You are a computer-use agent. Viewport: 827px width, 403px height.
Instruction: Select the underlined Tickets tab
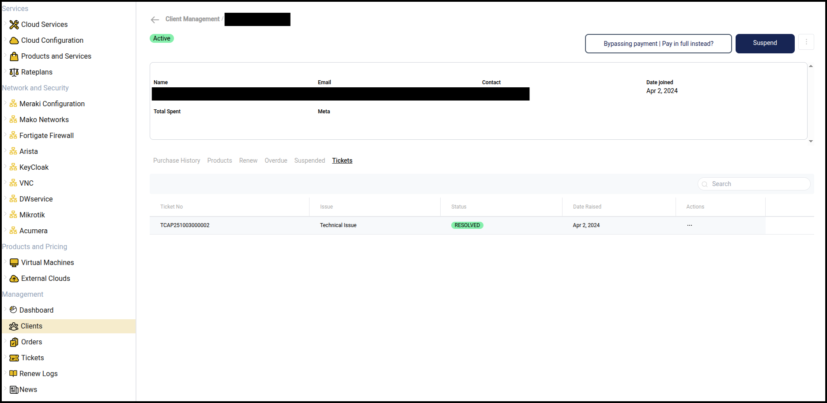pyautogui.click(x=342, y=160)
